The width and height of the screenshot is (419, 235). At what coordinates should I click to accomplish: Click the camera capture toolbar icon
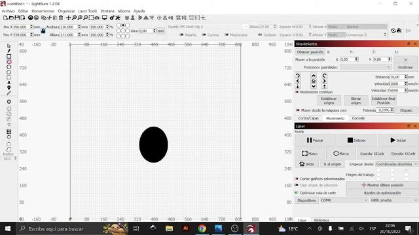(97, 18)
